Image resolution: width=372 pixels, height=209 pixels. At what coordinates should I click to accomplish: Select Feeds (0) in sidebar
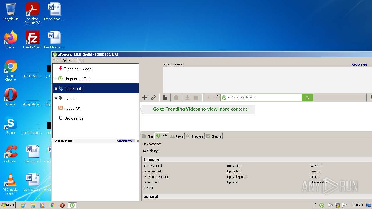72,108
